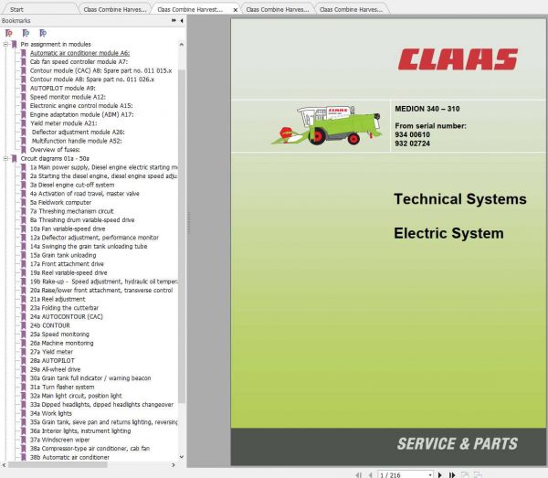548x478 pixels.
Task: Open the fourth Claas Combine Harves tab
Action: pyautogui.click(x=278, y=9)
